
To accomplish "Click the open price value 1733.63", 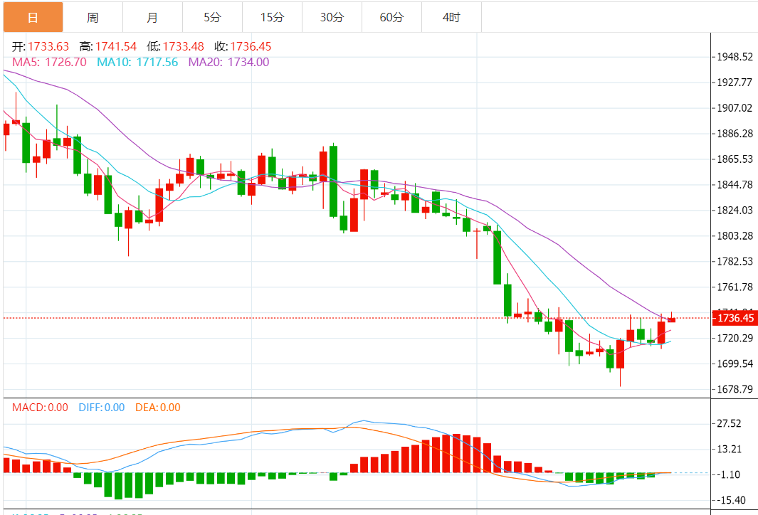I will click(48, 46).
